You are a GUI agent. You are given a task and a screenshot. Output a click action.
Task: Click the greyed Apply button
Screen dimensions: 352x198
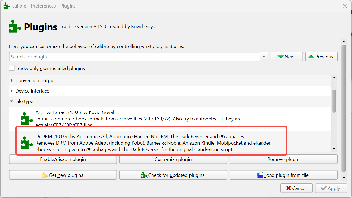(331, 188)
